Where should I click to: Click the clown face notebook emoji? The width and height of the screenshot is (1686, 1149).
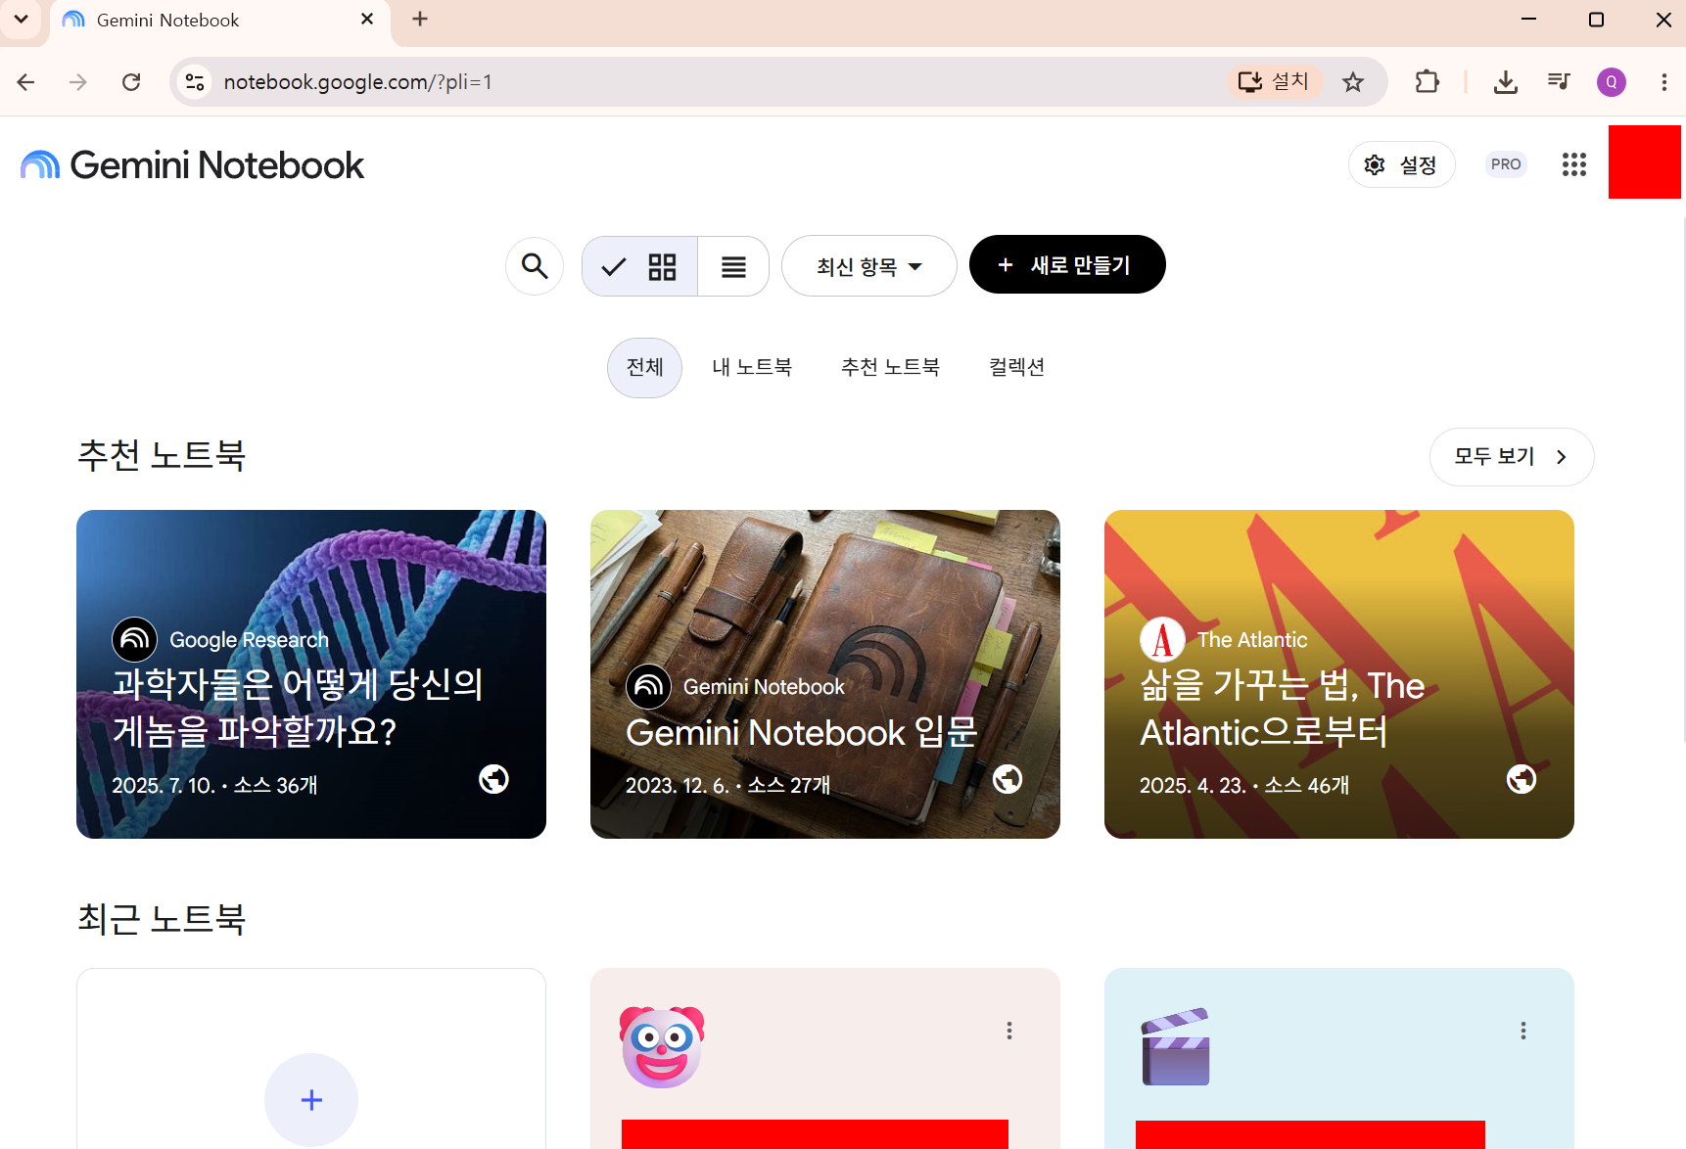pyautogui.click(x=662, y=1046)
